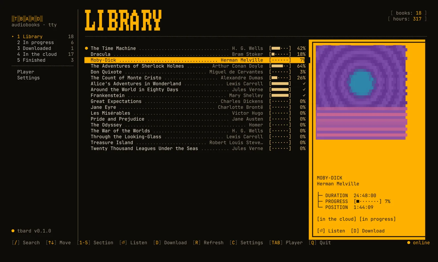Click Listen in the Moby-Dick panel
This screenshot has height=262, width=438.
coord(331,231)
